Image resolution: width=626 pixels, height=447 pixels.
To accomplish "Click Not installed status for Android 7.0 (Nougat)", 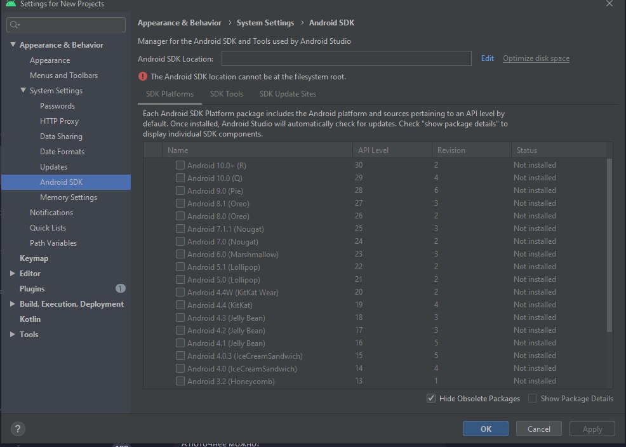I will (x=535, y=241).
